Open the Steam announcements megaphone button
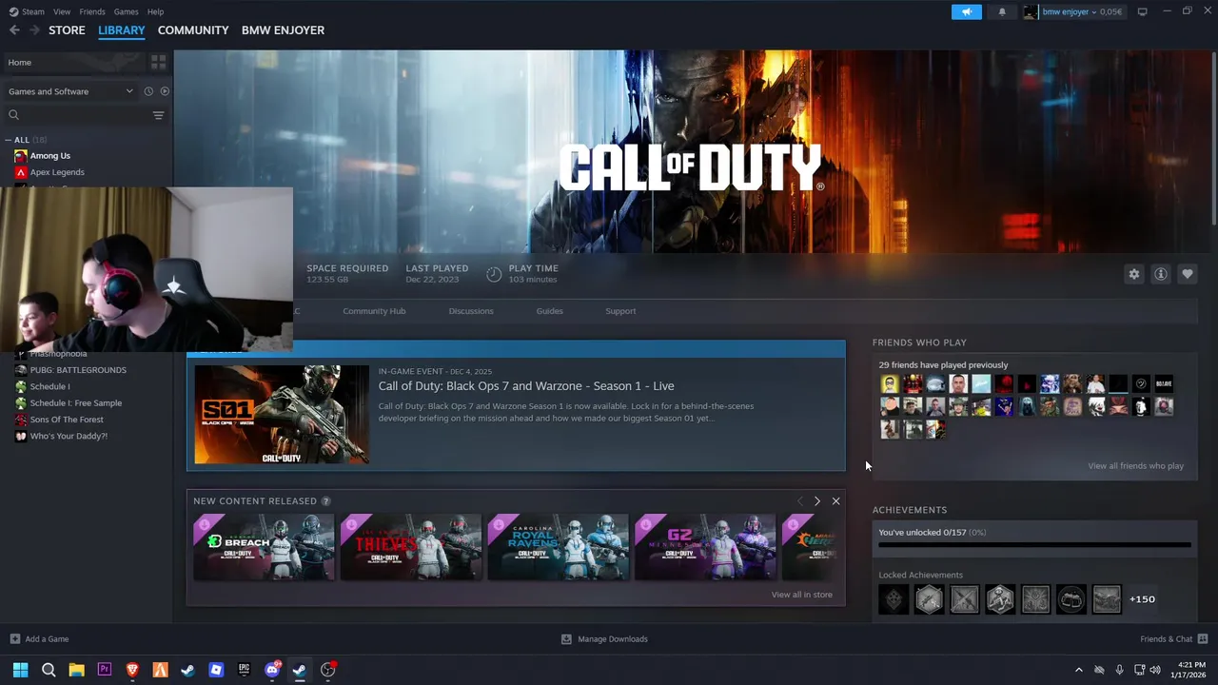This screenshot has height=685, width=1218. (967, 11)
